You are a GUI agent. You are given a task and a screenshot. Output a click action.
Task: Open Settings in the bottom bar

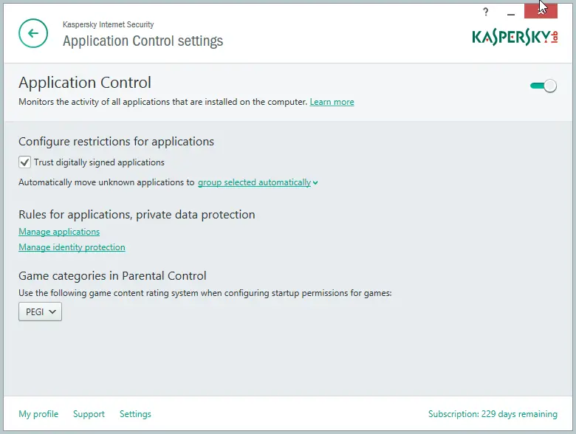(x=135, y=414)
